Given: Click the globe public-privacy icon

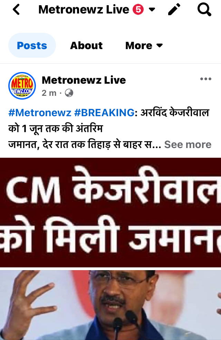Looking at the screenshot, I should pos(69,93).
